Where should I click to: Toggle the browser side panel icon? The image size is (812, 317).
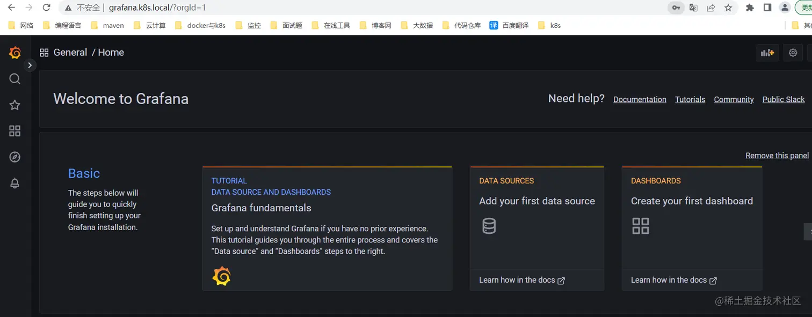(767, 8)
